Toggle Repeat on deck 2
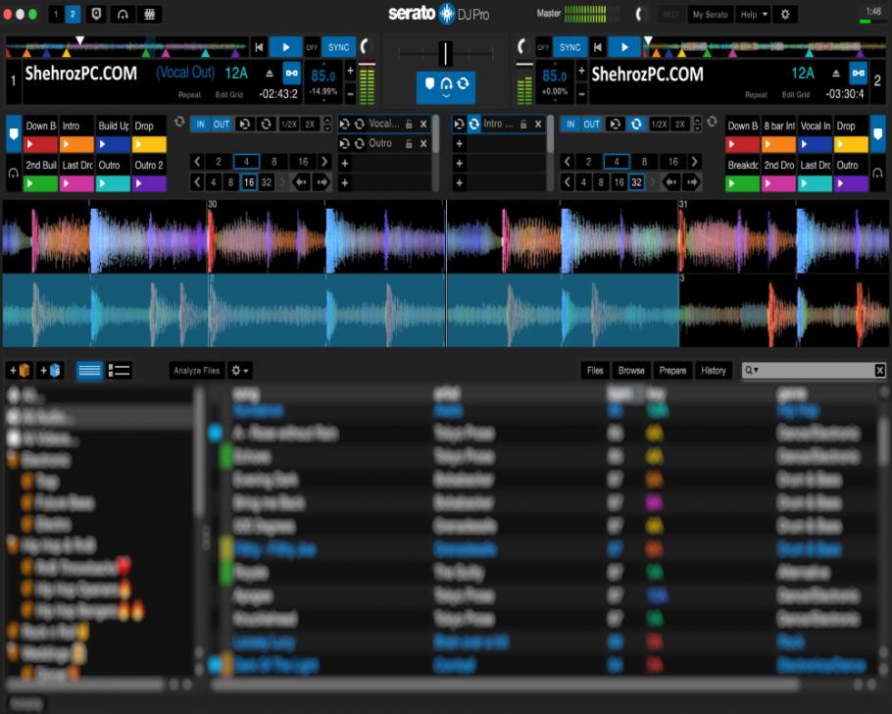 [x=756, y=95]
